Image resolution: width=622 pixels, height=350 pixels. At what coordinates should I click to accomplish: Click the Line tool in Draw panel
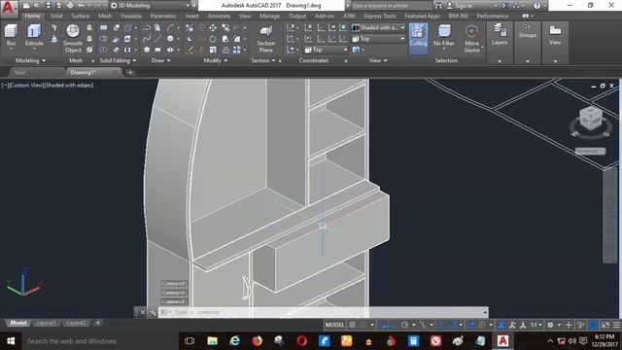pos(157,39)
